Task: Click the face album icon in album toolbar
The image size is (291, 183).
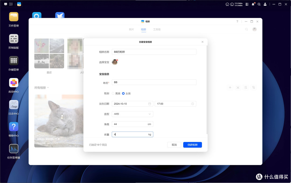Action: pos(238,87)
